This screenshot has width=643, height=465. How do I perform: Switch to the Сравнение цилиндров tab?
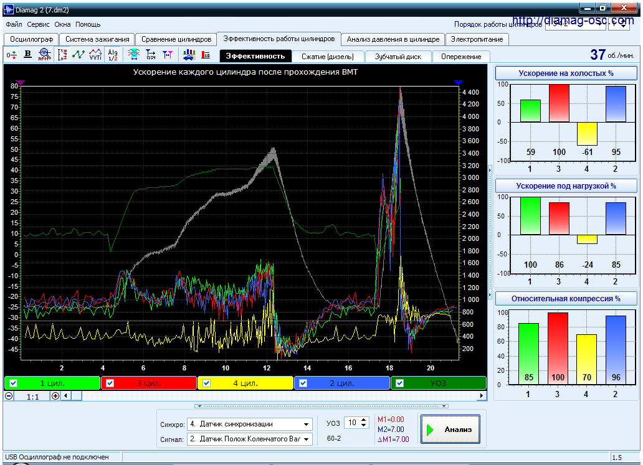click(176, 39)
